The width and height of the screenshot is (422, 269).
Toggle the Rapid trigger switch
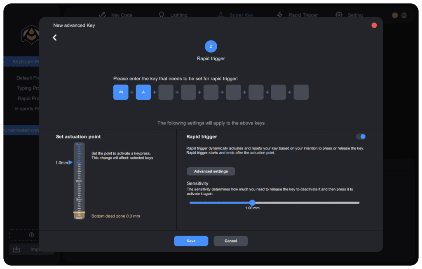pyautogui.click(x=361, y=137)
